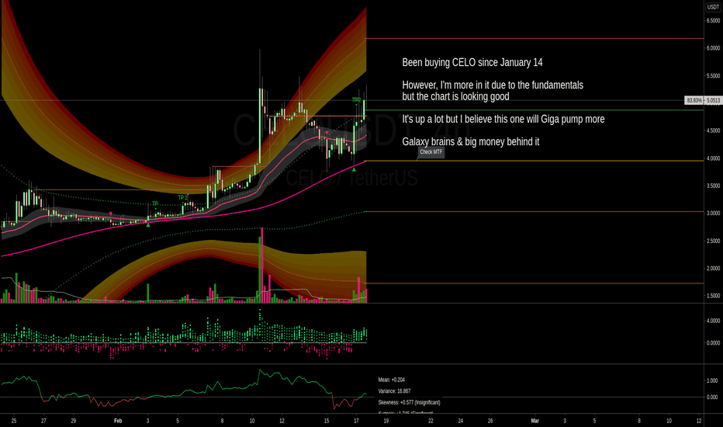Click the TP label near February 3
The height and width of the screenshot is (427, 723).
[x=155, y=203]
